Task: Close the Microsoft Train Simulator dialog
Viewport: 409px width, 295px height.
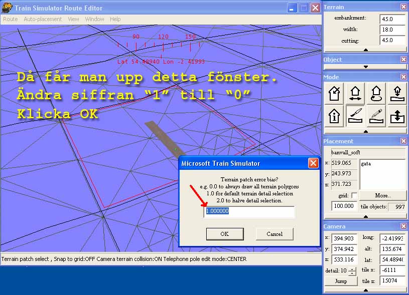Action: tap(313, 163)
